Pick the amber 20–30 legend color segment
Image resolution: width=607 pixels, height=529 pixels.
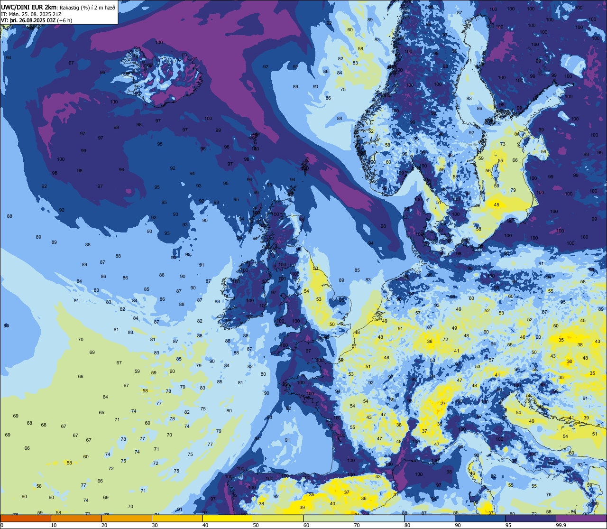tap(127, 518)
